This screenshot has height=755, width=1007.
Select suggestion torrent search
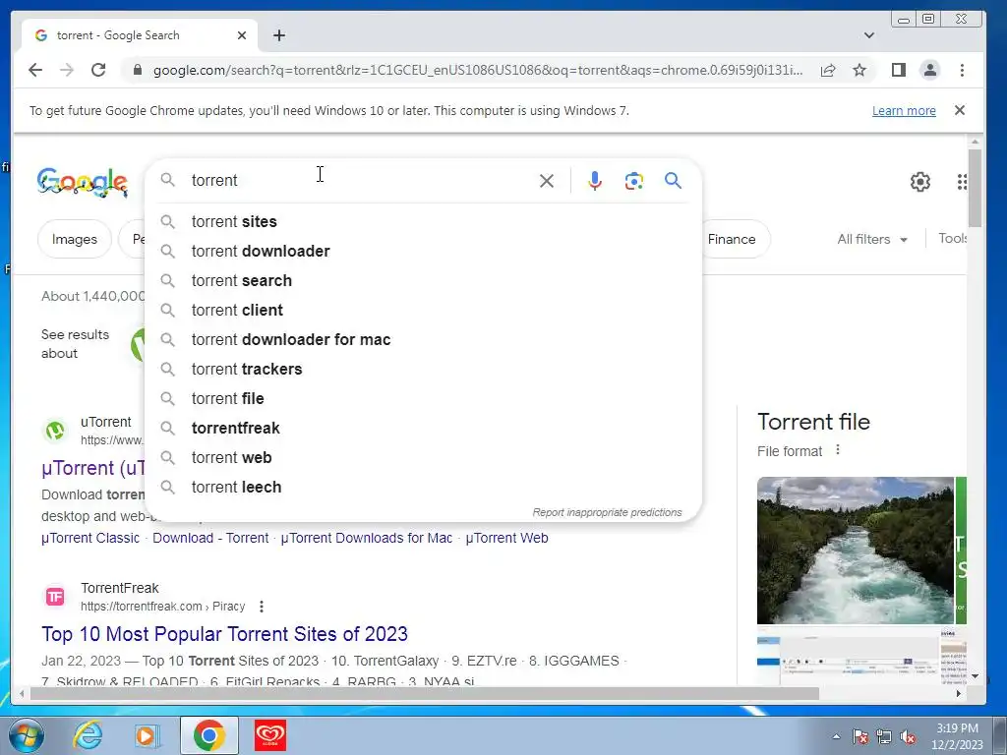pos(423,280)
